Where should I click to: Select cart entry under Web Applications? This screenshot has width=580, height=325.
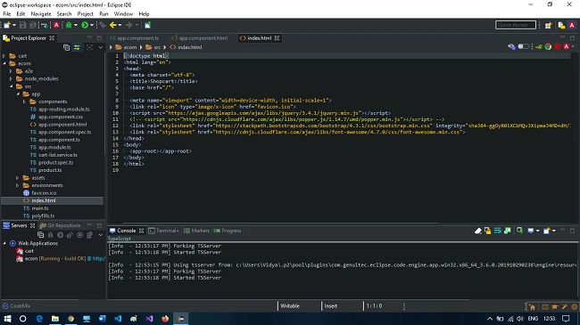(25, 251)
